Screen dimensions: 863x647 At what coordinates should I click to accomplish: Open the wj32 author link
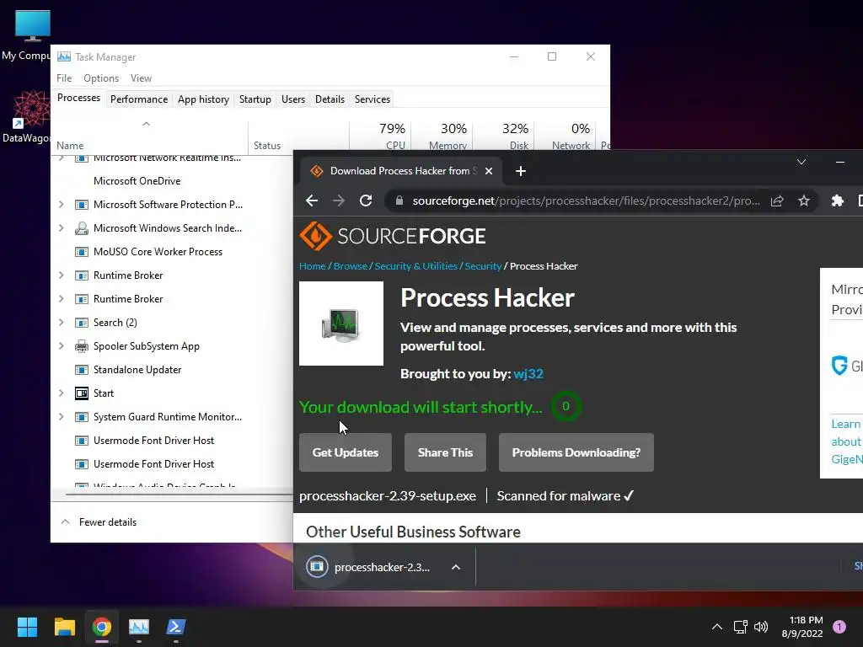click(528, 374)
